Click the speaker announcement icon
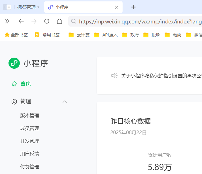 coord(114,76)
